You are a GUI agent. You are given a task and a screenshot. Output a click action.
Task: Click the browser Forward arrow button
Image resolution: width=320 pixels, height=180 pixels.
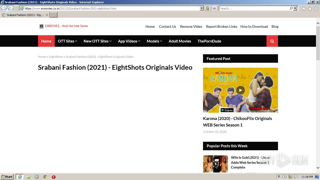tap(11, 8)
